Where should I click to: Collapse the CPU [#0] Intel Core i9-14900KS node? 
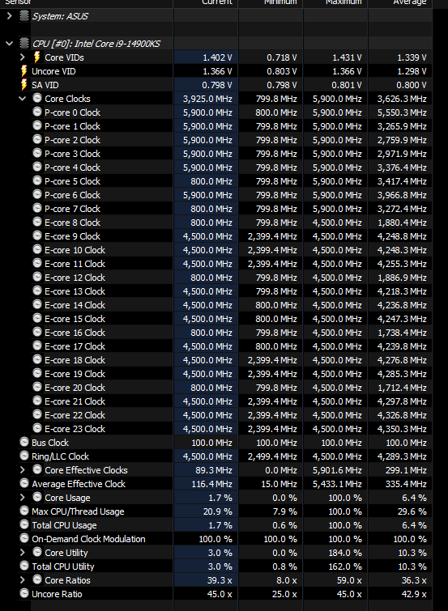coord(10,43)
